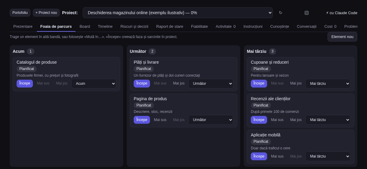The height and width of the screenshot is (169, 367).
Task: Go to the Timeline tab
Action: [x=105, y=26]
